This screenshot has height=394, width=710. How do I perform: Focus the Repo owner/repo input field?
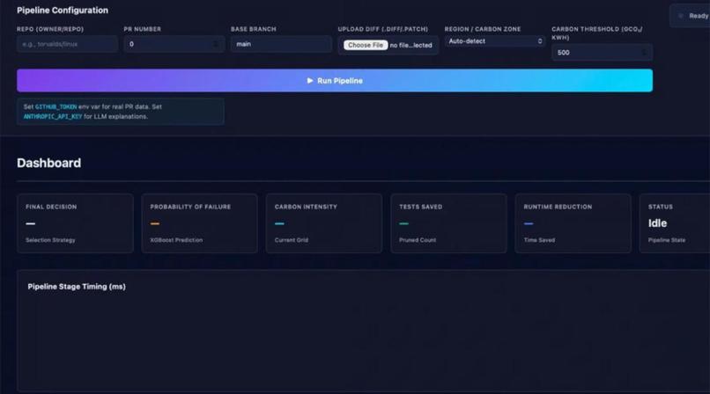(x=67, y=44)
